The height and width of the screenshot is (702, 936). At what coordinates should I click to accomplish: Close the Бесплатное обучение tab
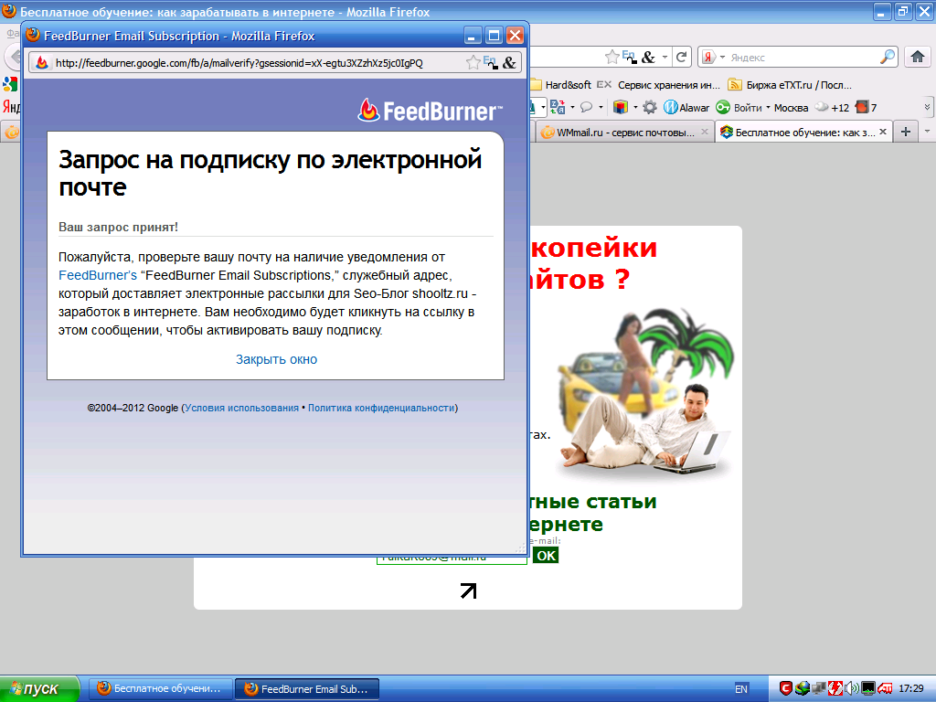point(883,132)
